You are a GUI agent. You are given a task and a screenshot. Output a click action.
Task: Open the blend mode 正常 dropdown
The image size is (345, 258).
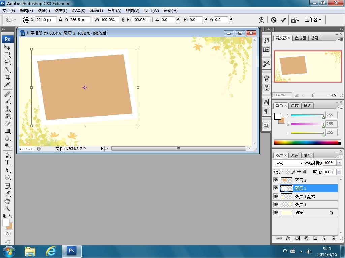click(288, 163)
